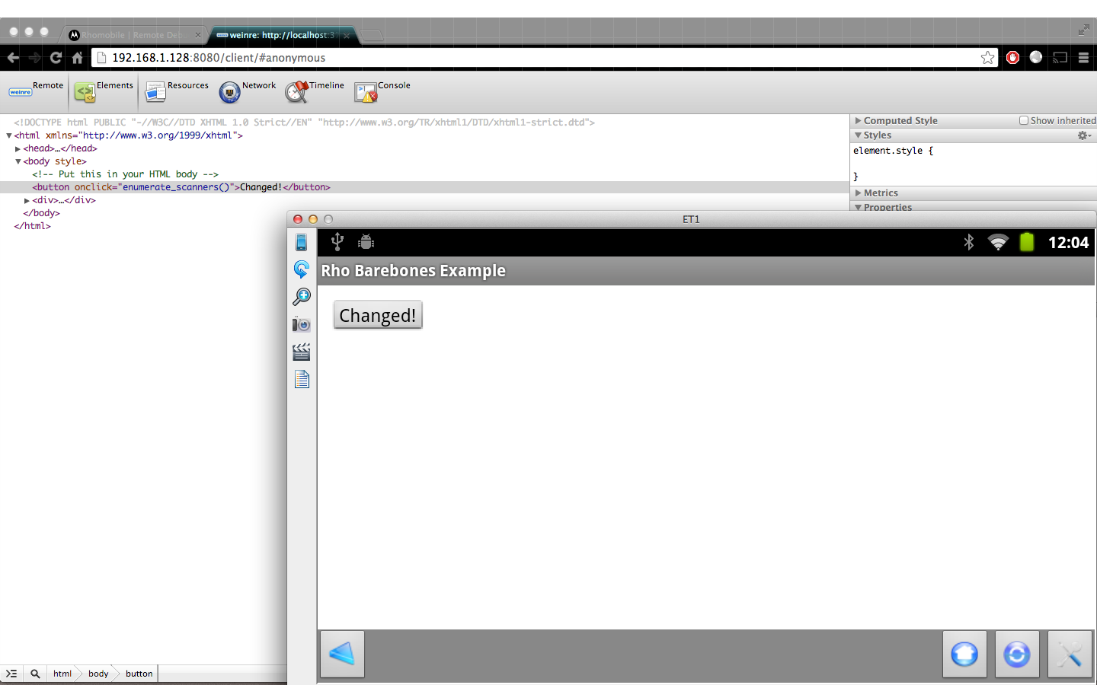
Task: Expand the head element node
Action: pyautogui.click(x=18, y=148)
